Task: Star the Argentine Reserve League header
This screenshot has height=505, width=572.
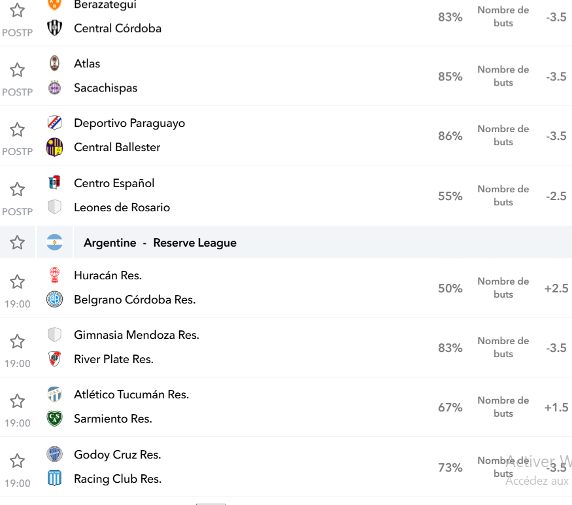Action: (17, 243)
